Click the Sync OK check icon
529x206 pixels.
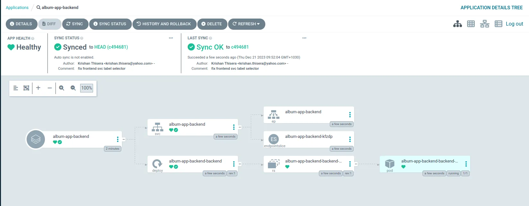pos(191,47)
